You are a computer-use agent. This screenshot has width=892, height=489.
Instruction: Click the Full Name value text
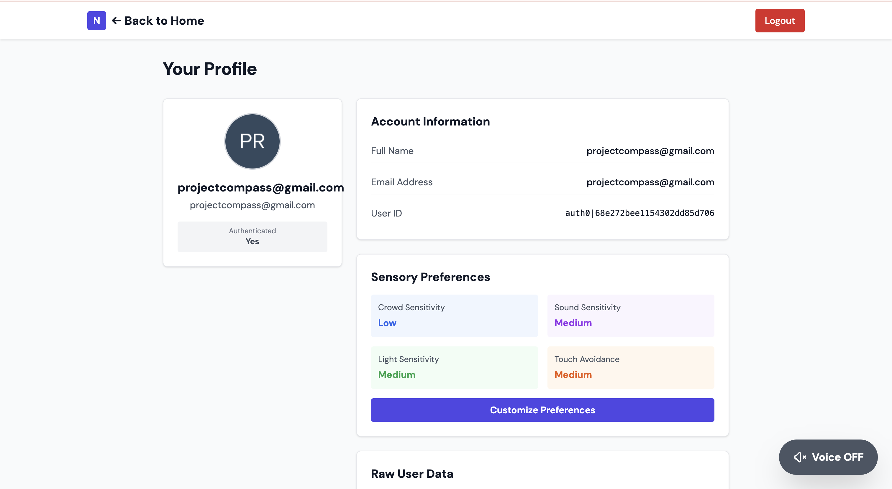tap(650, 151)
